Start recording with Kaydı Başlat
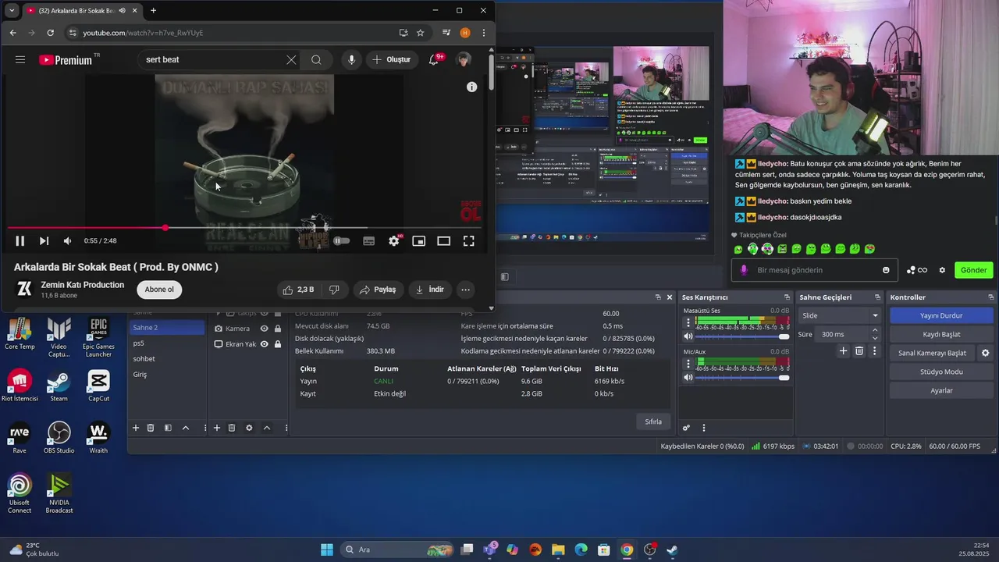 click(941, 334)
